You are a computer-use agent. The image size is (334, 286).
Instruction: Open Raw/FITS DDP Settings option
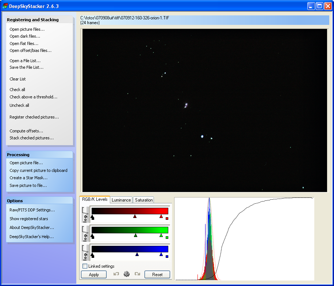[32, 210]
